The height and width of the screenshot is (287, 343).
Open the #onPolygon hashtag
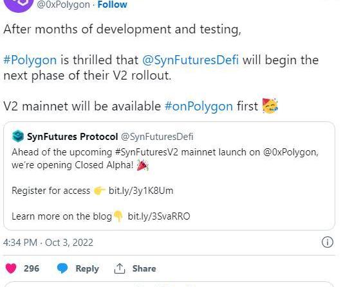click(199, 107)
